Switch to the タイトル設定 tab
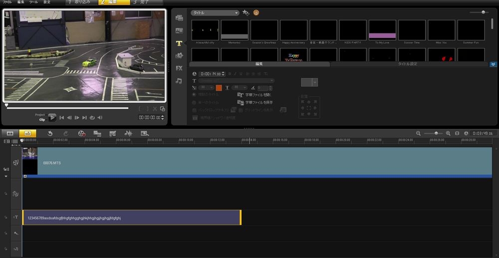499x258 pixels. [x=407, y=64]
